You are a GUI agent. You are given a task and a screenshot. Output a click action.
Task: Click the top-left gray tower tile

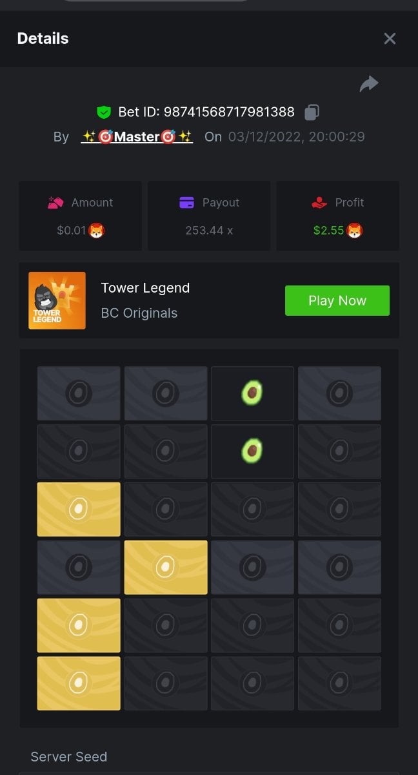point(79,393)
